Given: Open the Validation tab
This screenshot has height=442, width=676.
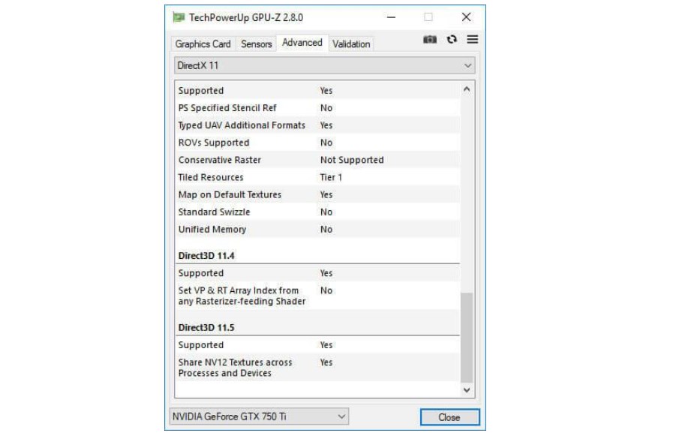Looking at the screenshot, I should (351, 44).
